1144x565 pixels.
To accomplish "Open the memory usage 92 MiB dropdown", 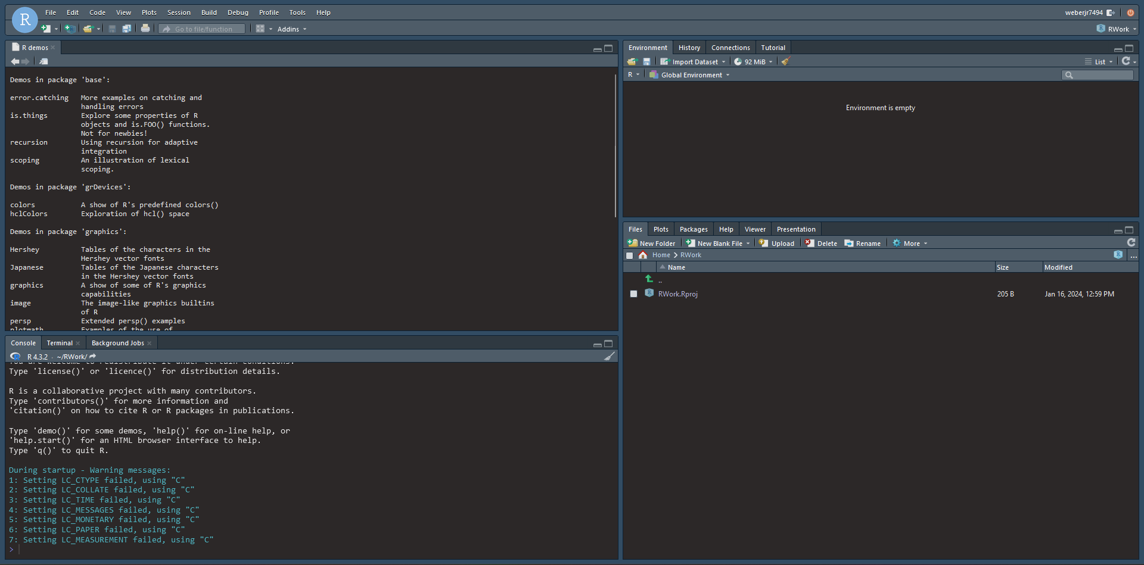I will pos(753,61).
